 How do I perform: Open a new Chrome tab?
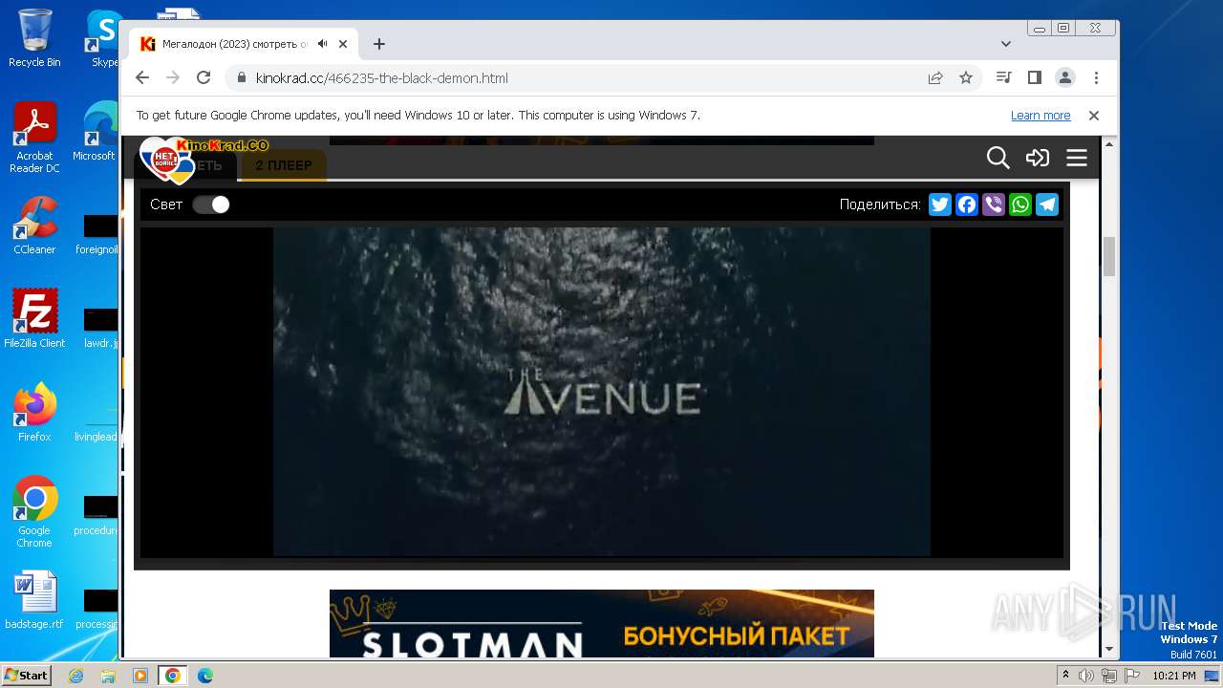[x=379, y=44]
